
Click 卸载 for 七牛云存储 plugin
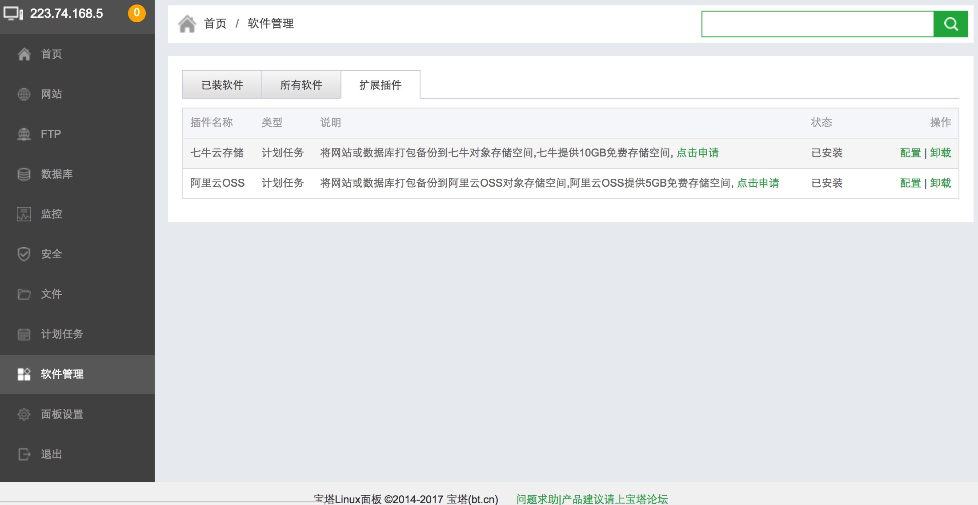[x=941, y=153]
